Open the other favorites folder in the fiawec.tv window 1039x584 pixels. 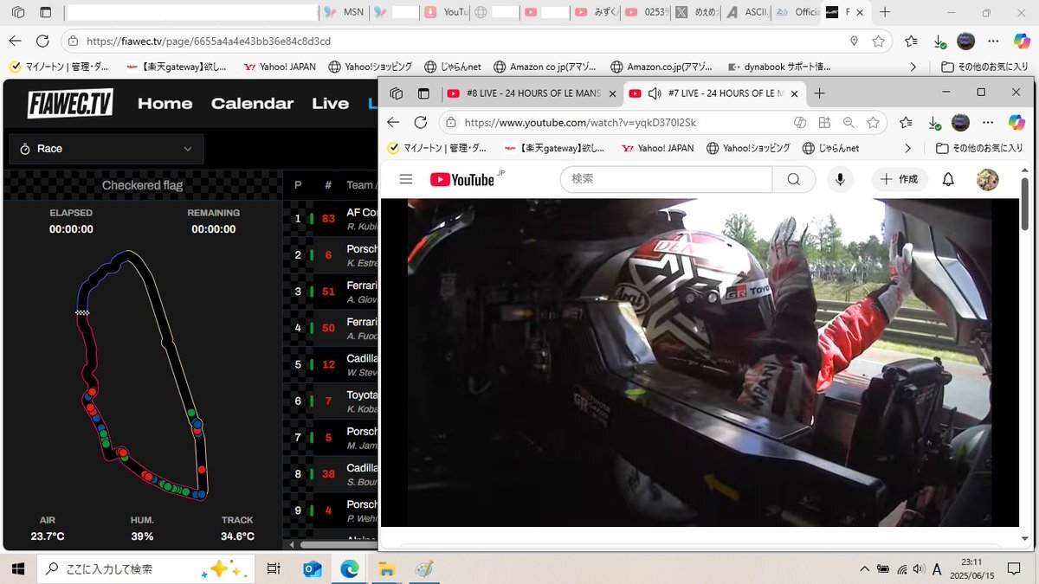click(985, 66)
